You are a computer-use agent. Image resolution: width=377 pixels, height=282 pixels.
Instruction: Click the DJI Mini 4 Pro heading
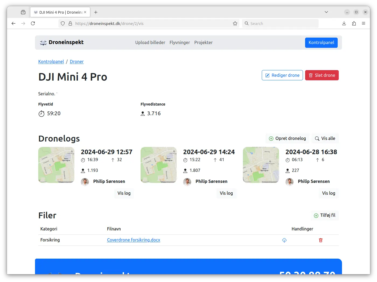coord(73,77)
